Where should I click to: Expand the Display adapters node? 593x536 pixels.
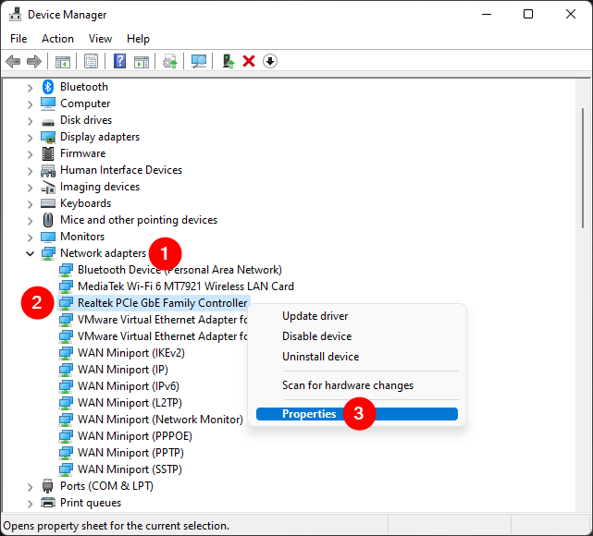pos(30,137)
